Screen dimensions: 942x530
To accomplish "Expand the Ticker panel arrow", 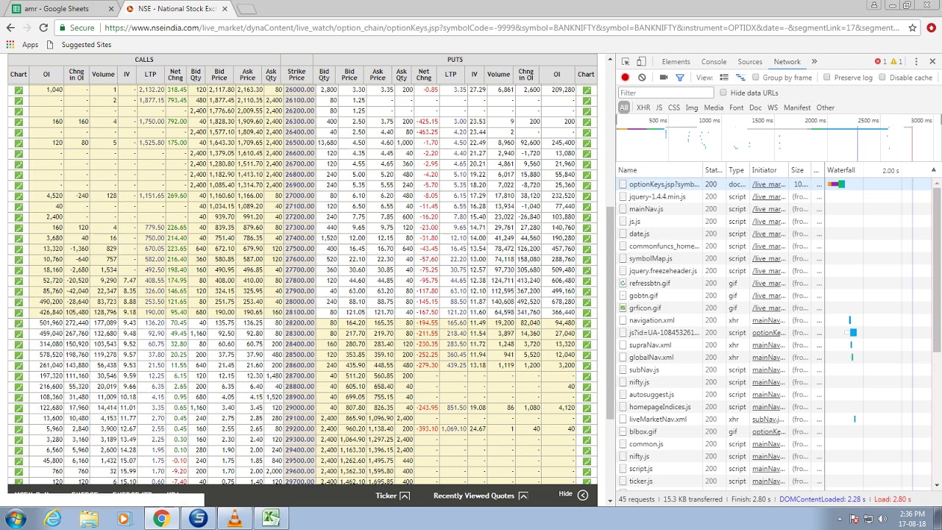I will click(404, 495).
